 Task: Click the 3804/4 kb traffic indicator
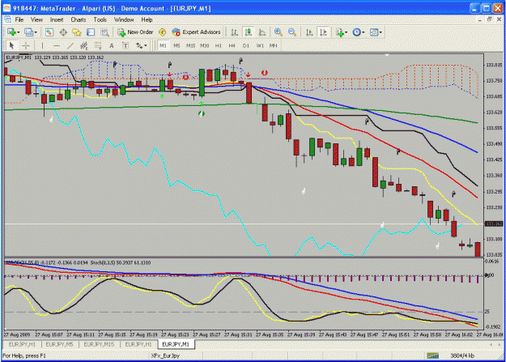(x=462, y=356)
